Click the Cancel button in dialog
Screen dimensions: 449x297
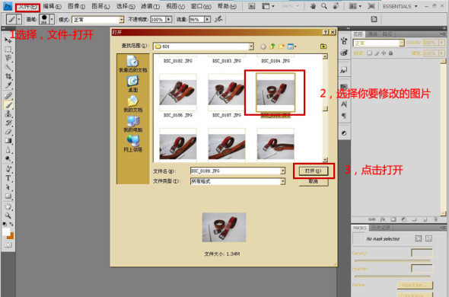click(x=314, y=182)
